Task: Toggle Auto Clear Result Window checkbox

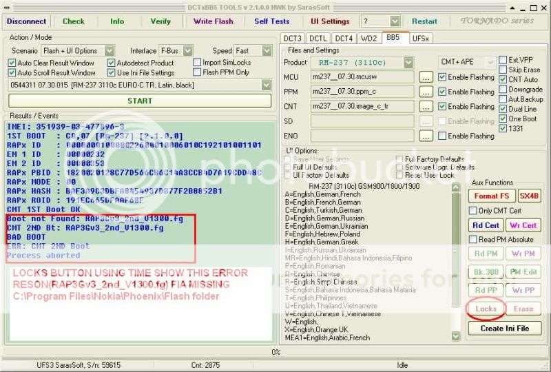Action: click(12, 63)
